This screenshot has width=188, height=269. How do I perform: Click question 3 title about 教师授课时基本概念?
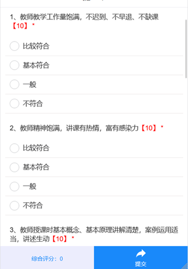coord(94,234)
